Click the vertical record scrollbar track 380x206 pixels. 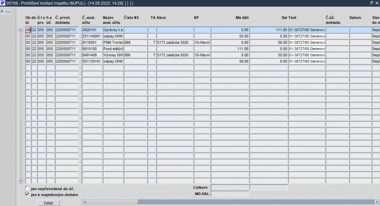pyautogui.click(x=20, y=105)
